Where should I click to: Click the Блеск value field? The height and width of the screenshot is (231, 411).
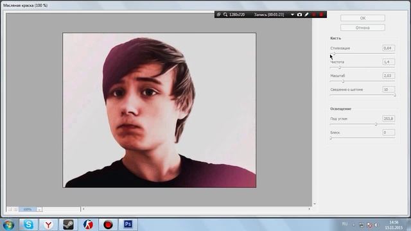click(389, 133)
